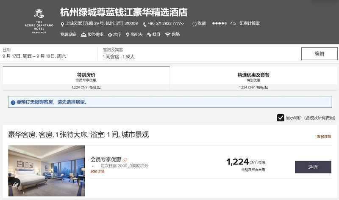Click the hotel title 杭州绿城尊蓝钱江豪华精选酒店
This screenshot has width=339, height=200.
(124, 12)
